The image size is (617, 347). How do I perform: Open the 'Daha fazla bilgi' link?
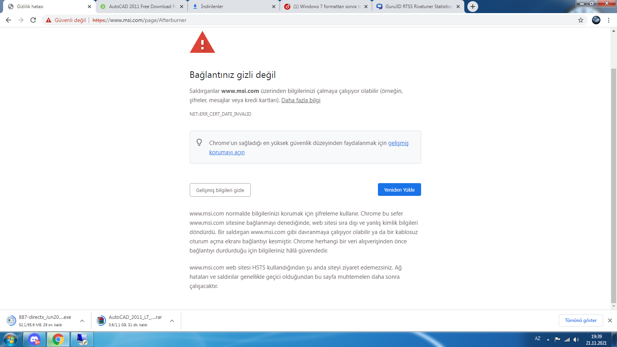pos(301,100)
